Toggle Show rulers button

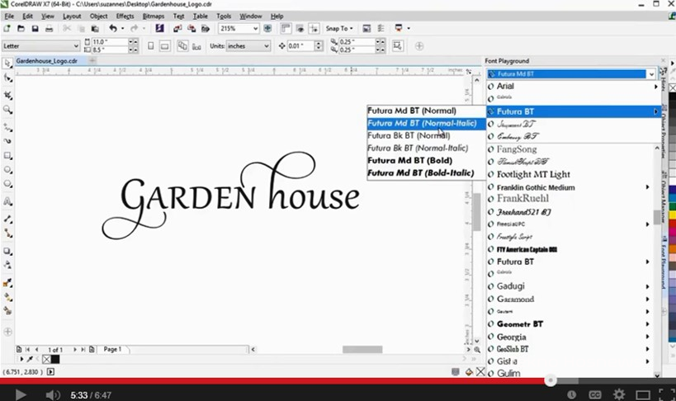[x=286, y=28]
